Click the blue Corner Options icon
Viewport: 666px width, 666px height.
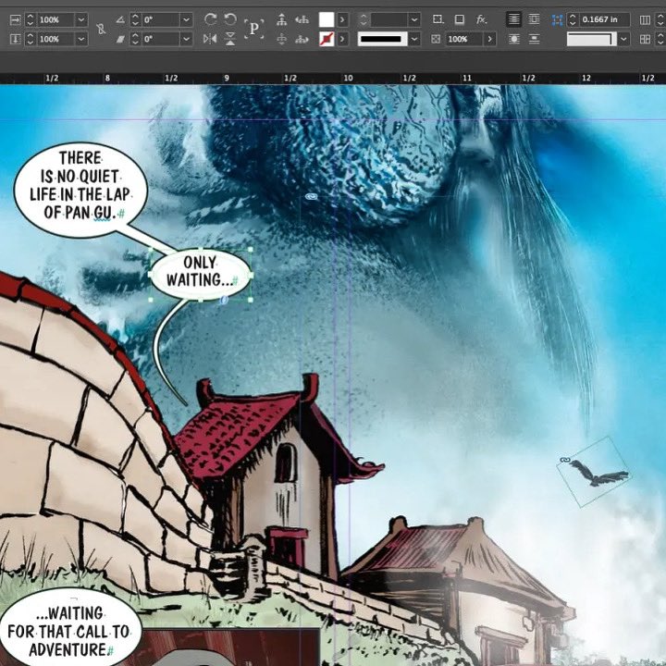557,19
